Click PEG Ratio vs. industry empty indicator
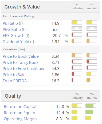 pyautogui.click(x=77, y=28)
